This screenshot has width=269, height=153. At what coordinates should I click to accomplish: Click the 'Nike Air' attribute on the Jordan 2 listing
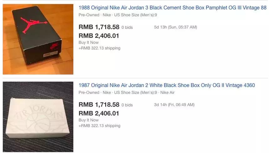(168, 93)
